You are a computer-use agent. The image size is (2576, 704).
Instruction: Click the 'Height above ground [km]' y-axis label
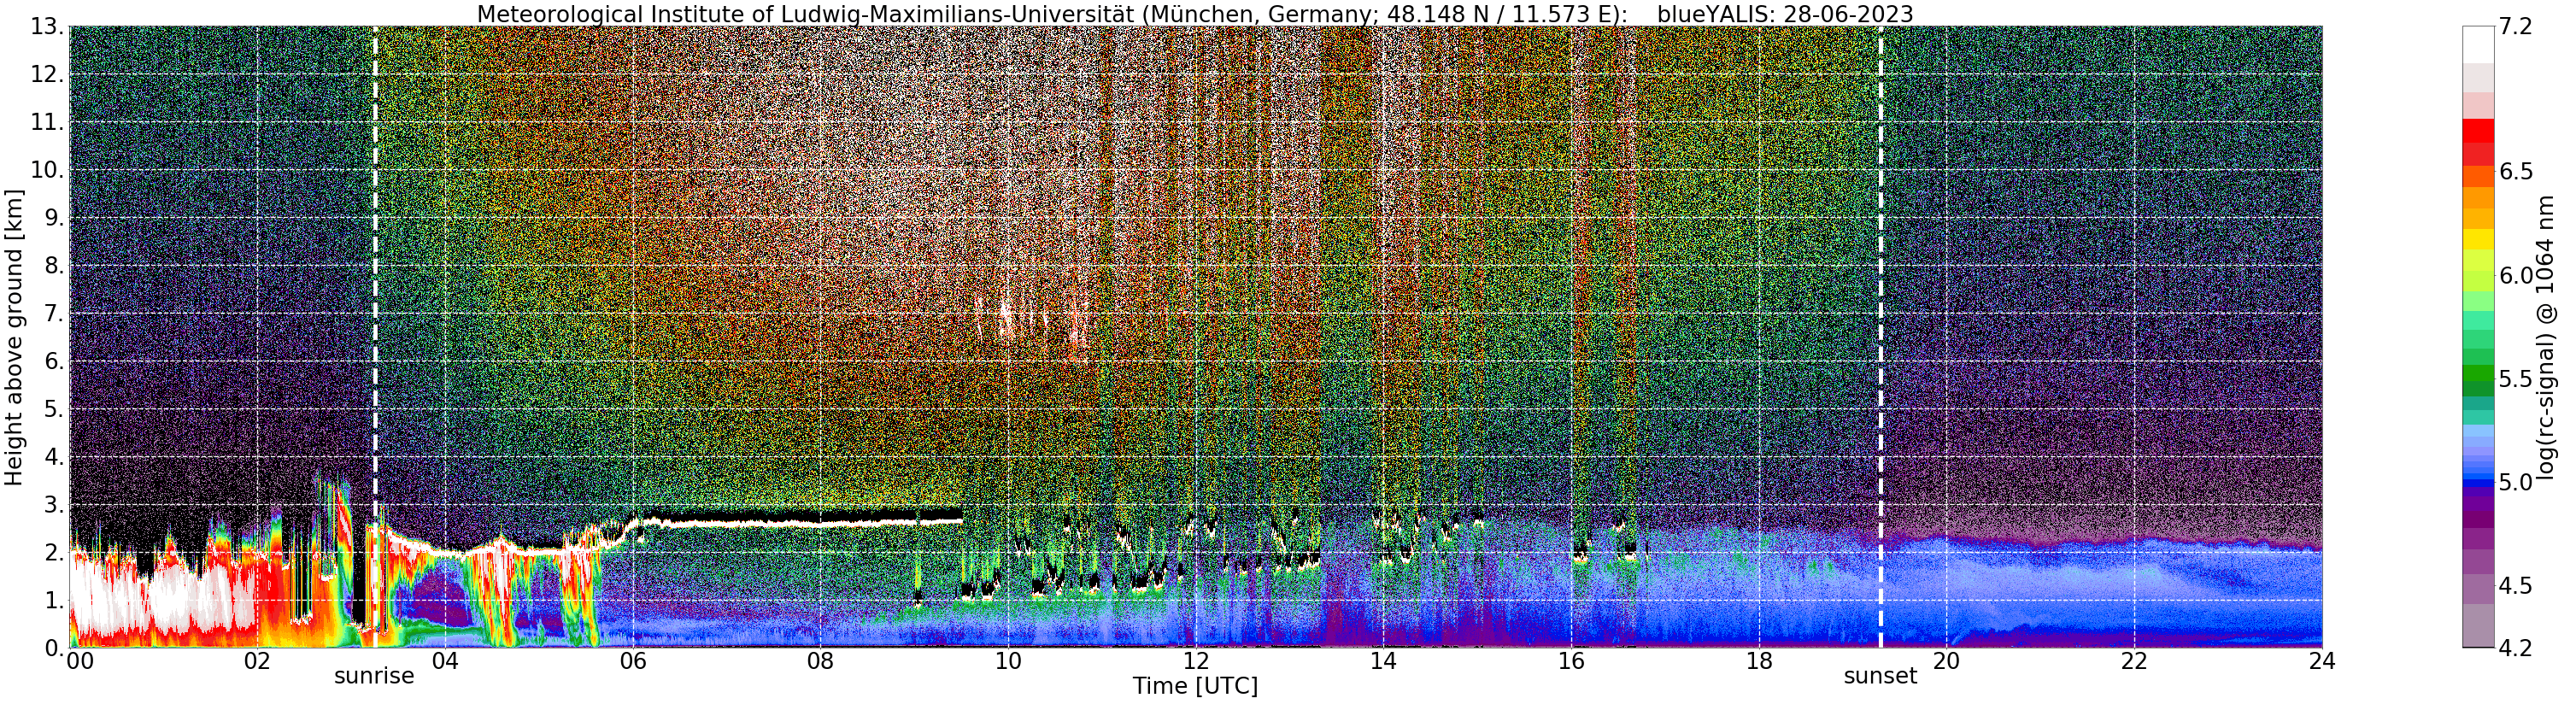click(14, 337)
